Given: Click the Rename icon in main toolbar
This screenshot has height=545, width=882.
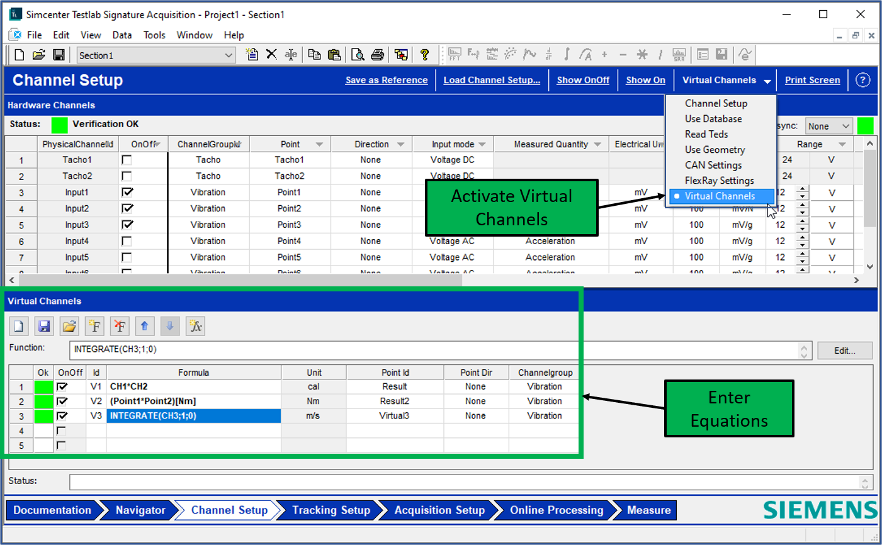Looking at the screenshot, I should 290,55.
